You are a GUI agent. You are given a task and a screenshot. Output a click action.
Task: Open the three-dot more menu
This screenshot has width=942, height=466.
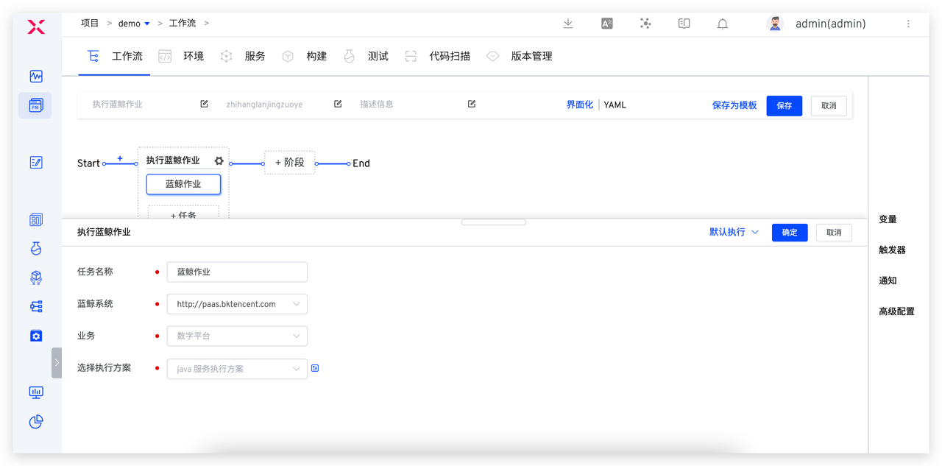(x=908, y=24)
